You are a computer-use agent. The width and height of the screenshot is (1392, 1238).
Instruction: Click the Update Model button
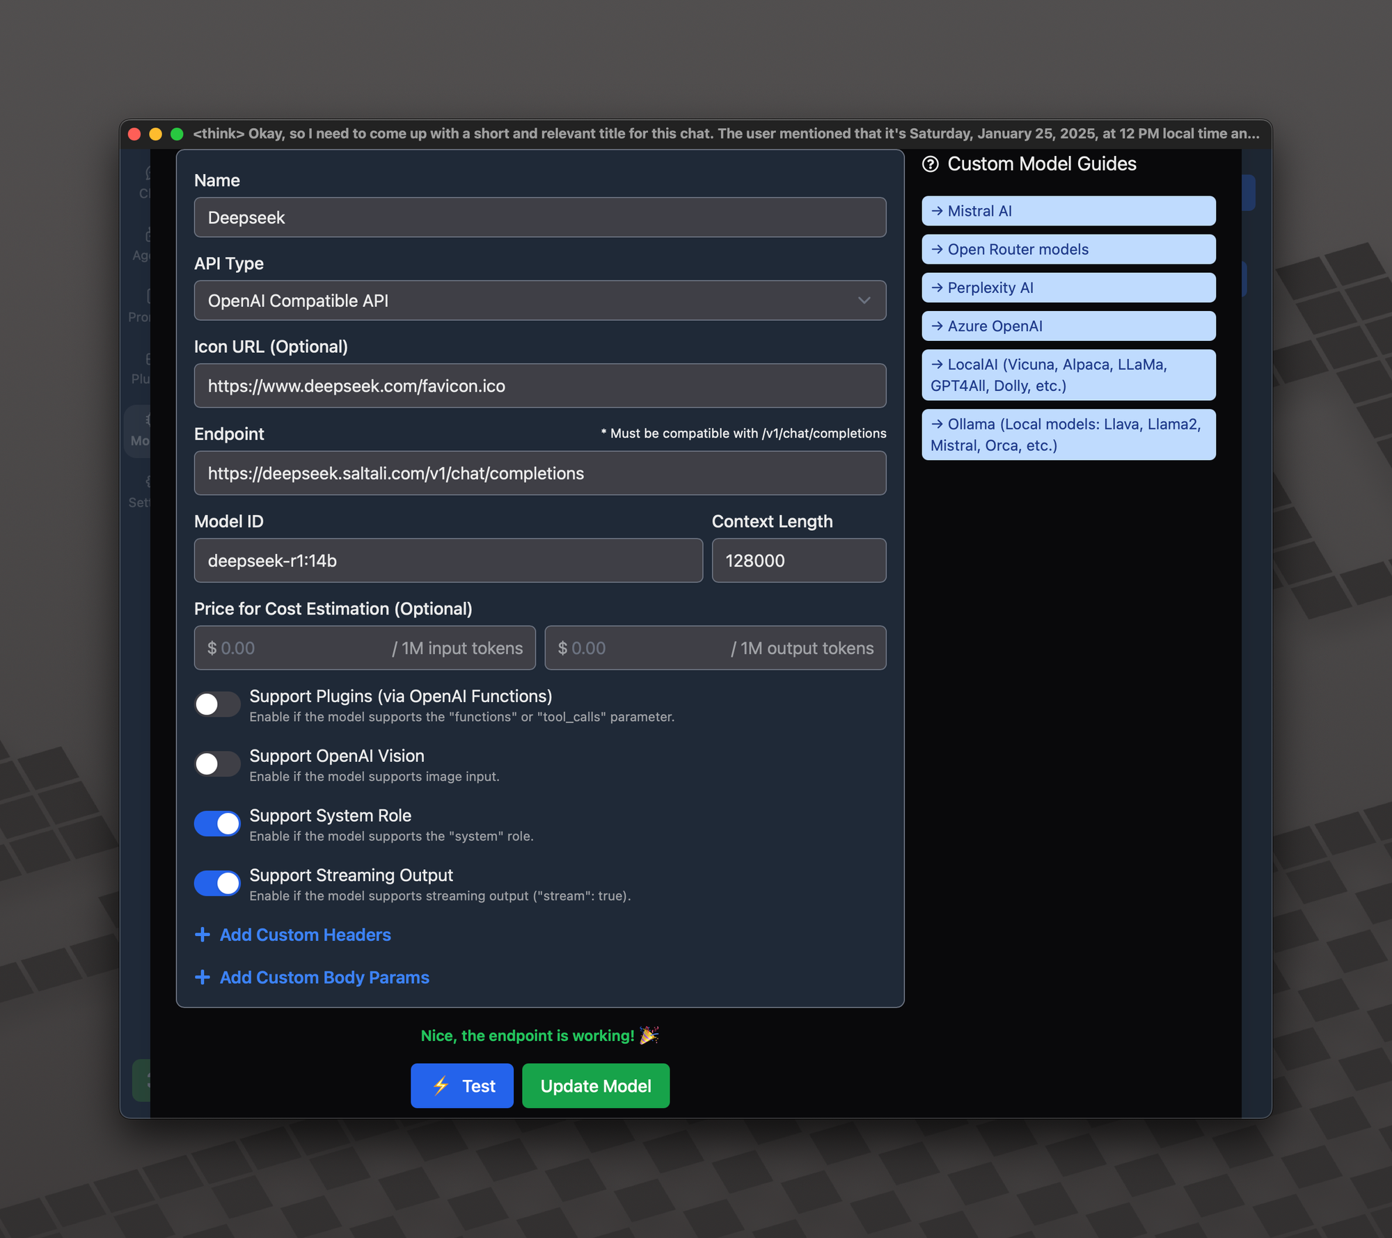click(x=595, y=1086)
